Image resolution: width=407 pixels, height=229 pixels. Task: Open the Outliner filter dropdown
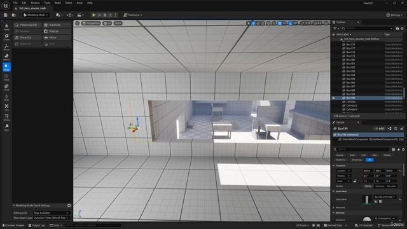(336, 28)
